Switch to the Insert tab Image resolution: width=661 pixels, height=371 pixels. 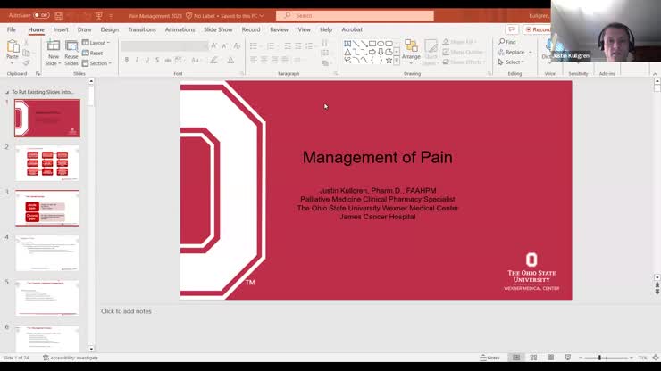click(x=61, y=29)
